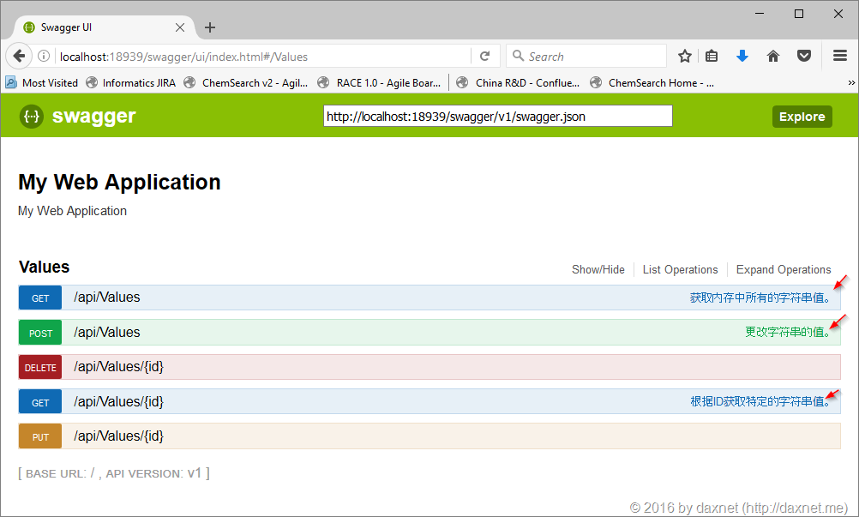Screen dimensions: 859x517
Task: Expand the PUT /api/Values/{id} operation badge
Action: tap(40, 436)
